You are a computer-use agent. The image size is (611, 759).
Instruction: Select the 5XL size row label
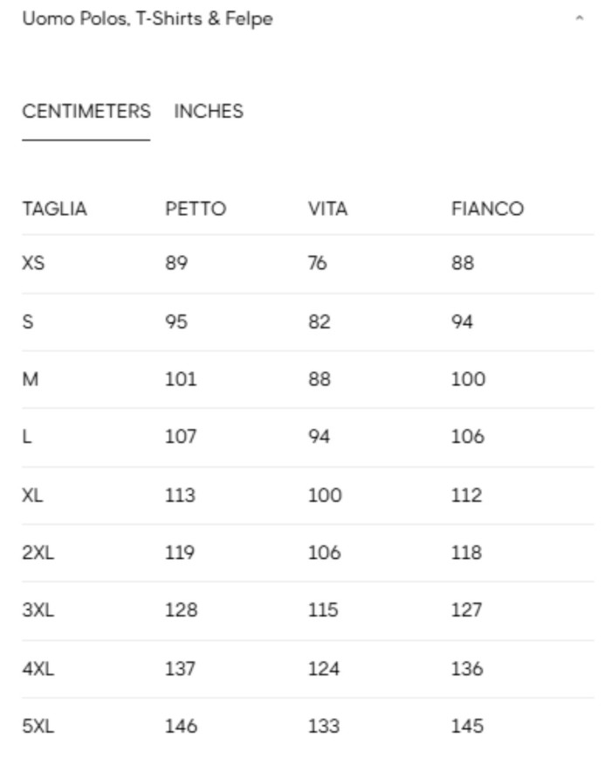coord(38,727)
